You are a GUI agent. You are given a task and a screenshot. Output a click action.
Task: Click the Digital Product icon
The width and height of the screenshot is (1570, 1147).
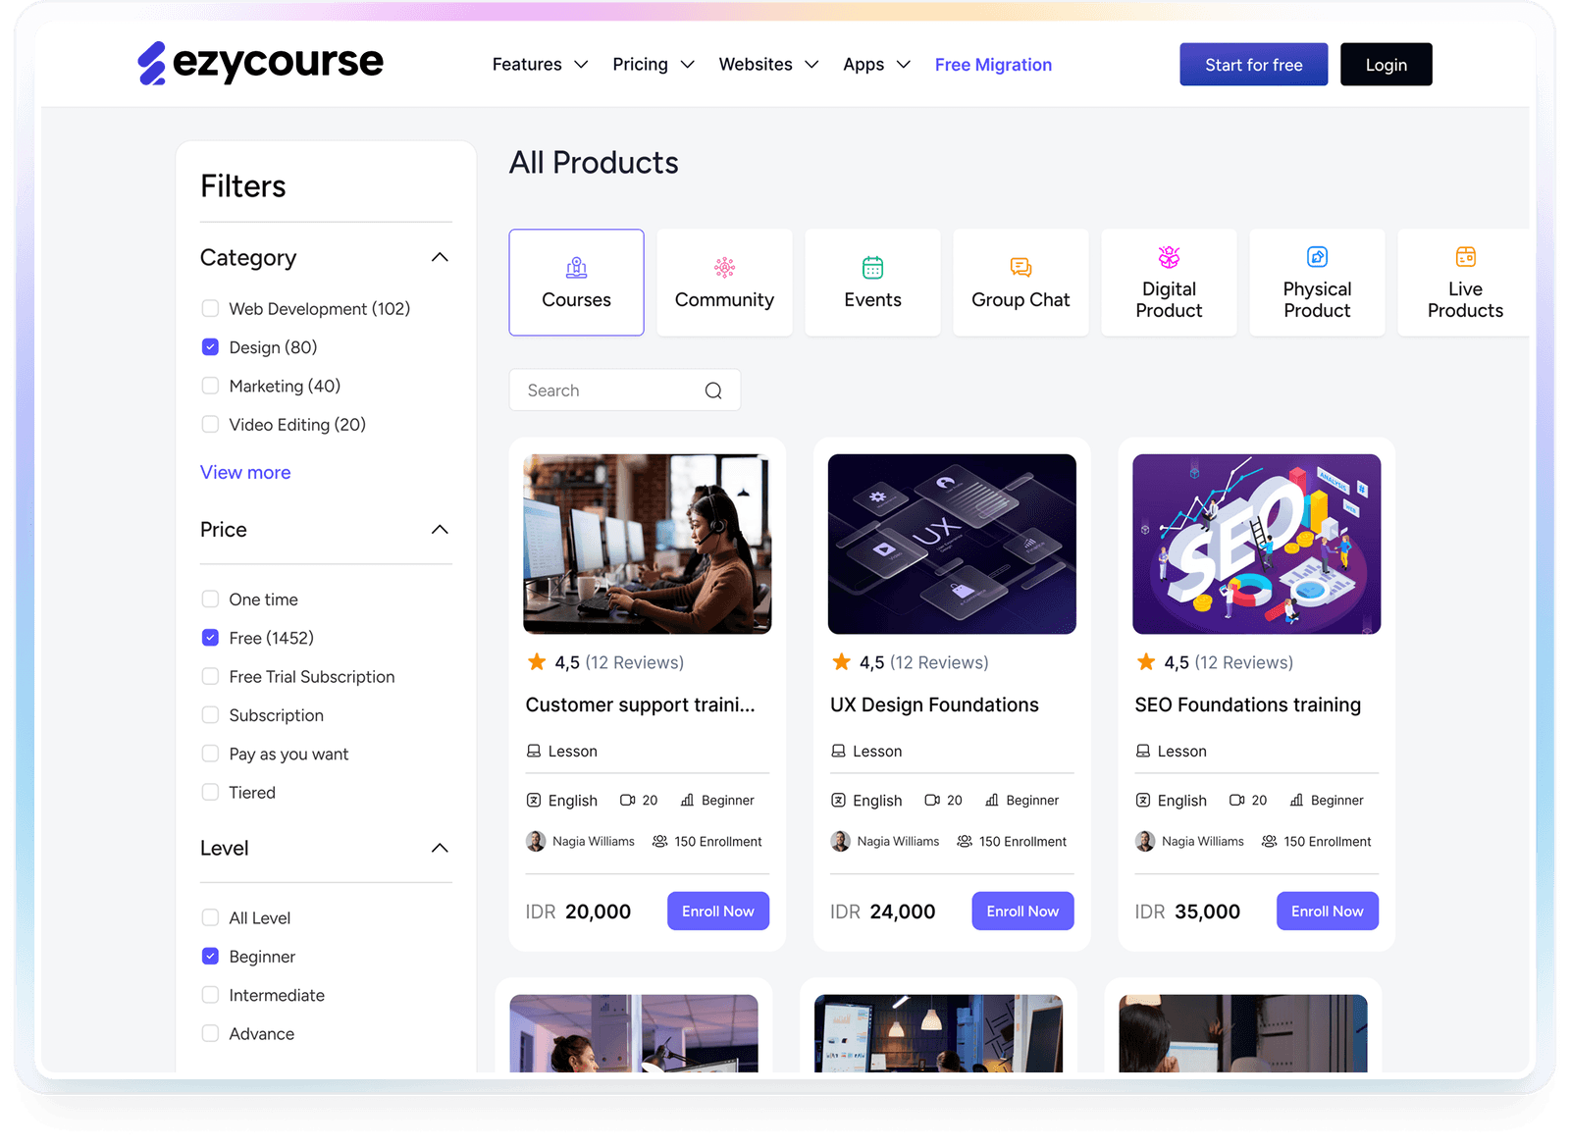pyautogui.click(x=1169, y=257)
